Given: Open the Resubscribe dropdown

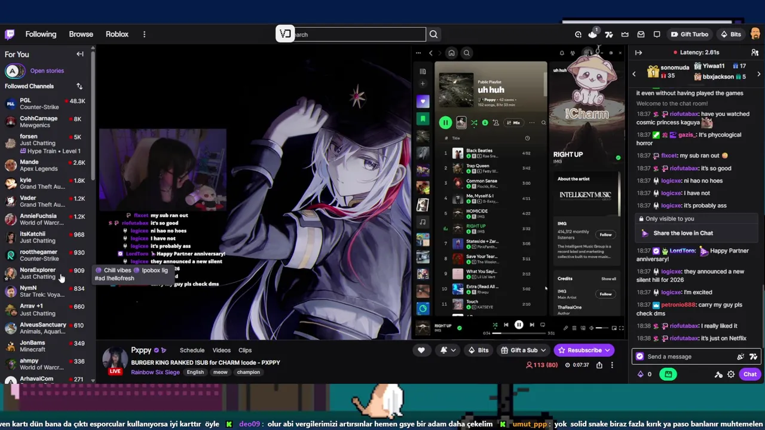Looking at the screenshot, I should [x=584, y=350].
